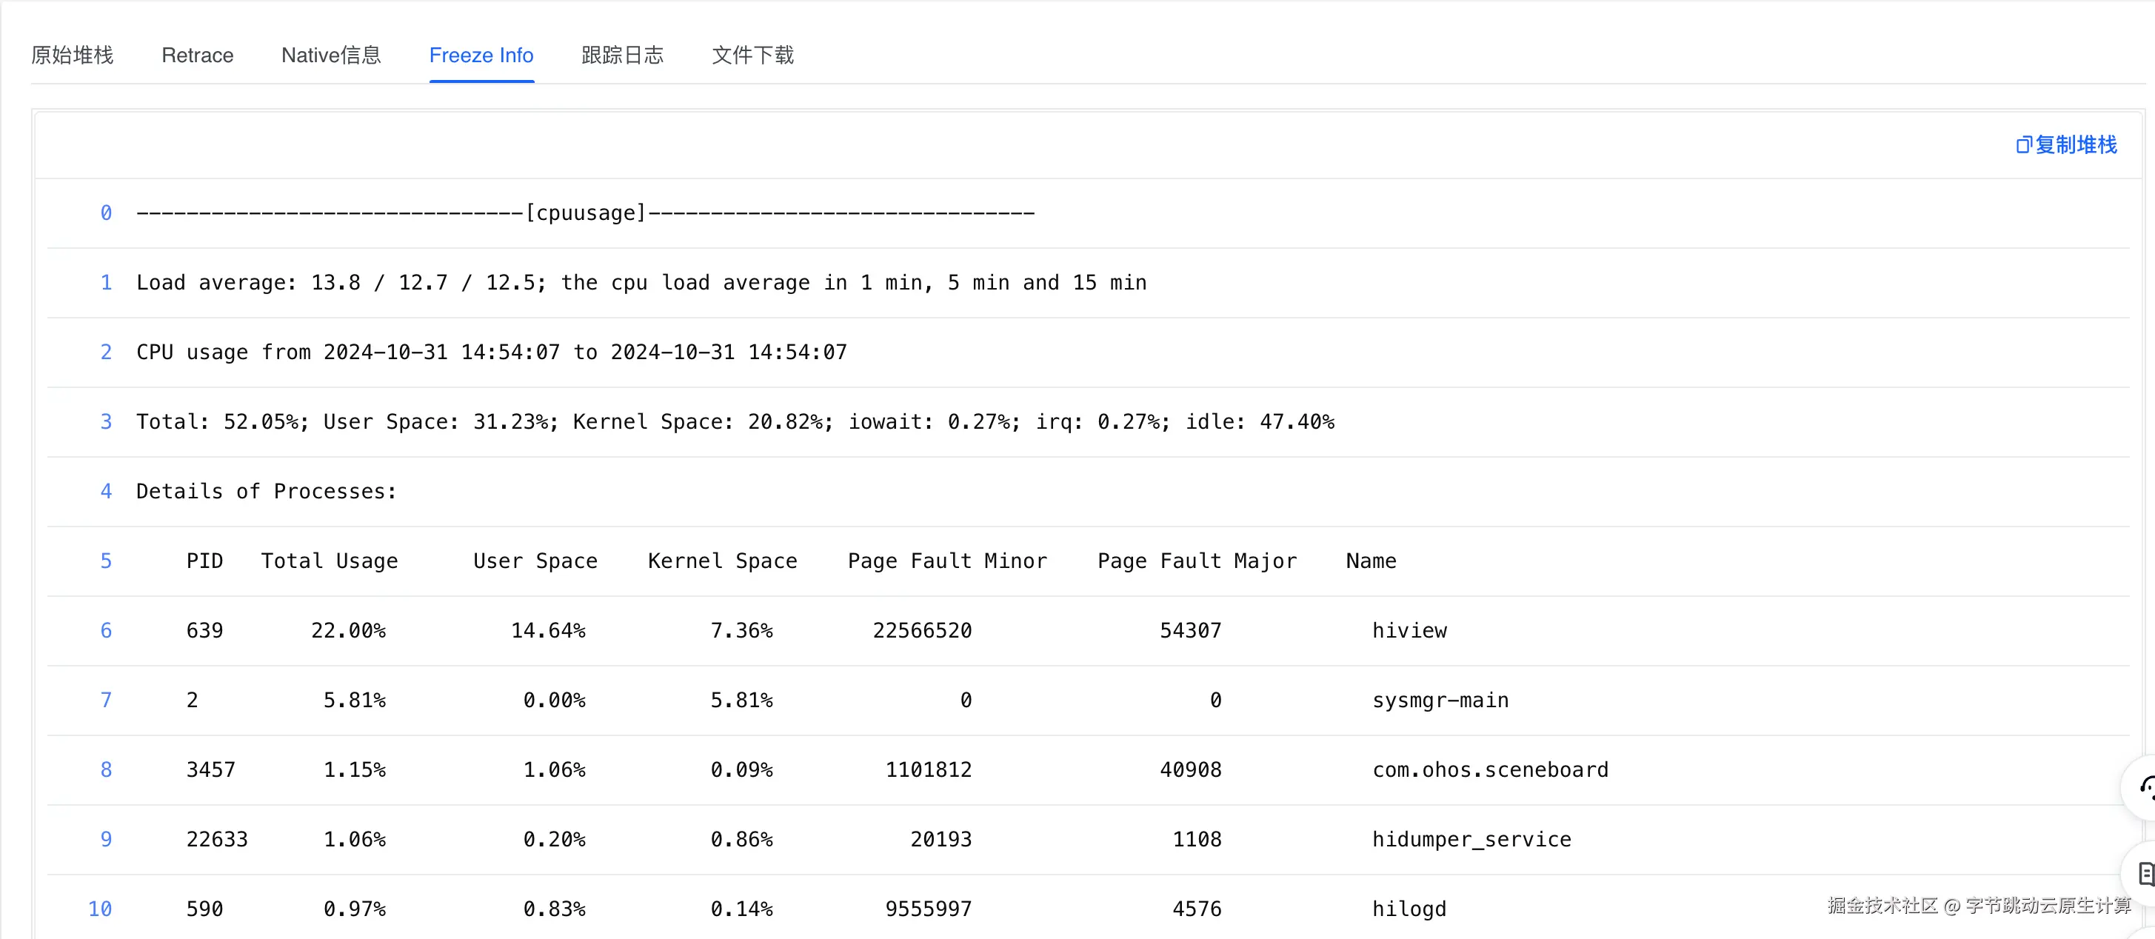Open the documentation book floating button
Viewport: 2155px width, 939px height.
(x=2142, y=874)
